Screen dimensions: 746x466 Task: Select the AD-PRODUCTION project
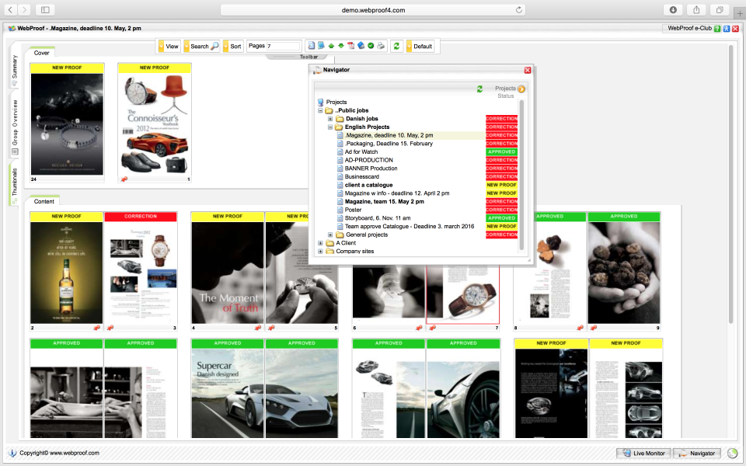coord(368,160)
